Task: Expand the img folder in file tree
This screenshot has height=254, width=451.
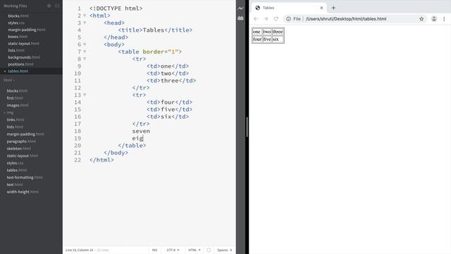Action: pos(8,113)
